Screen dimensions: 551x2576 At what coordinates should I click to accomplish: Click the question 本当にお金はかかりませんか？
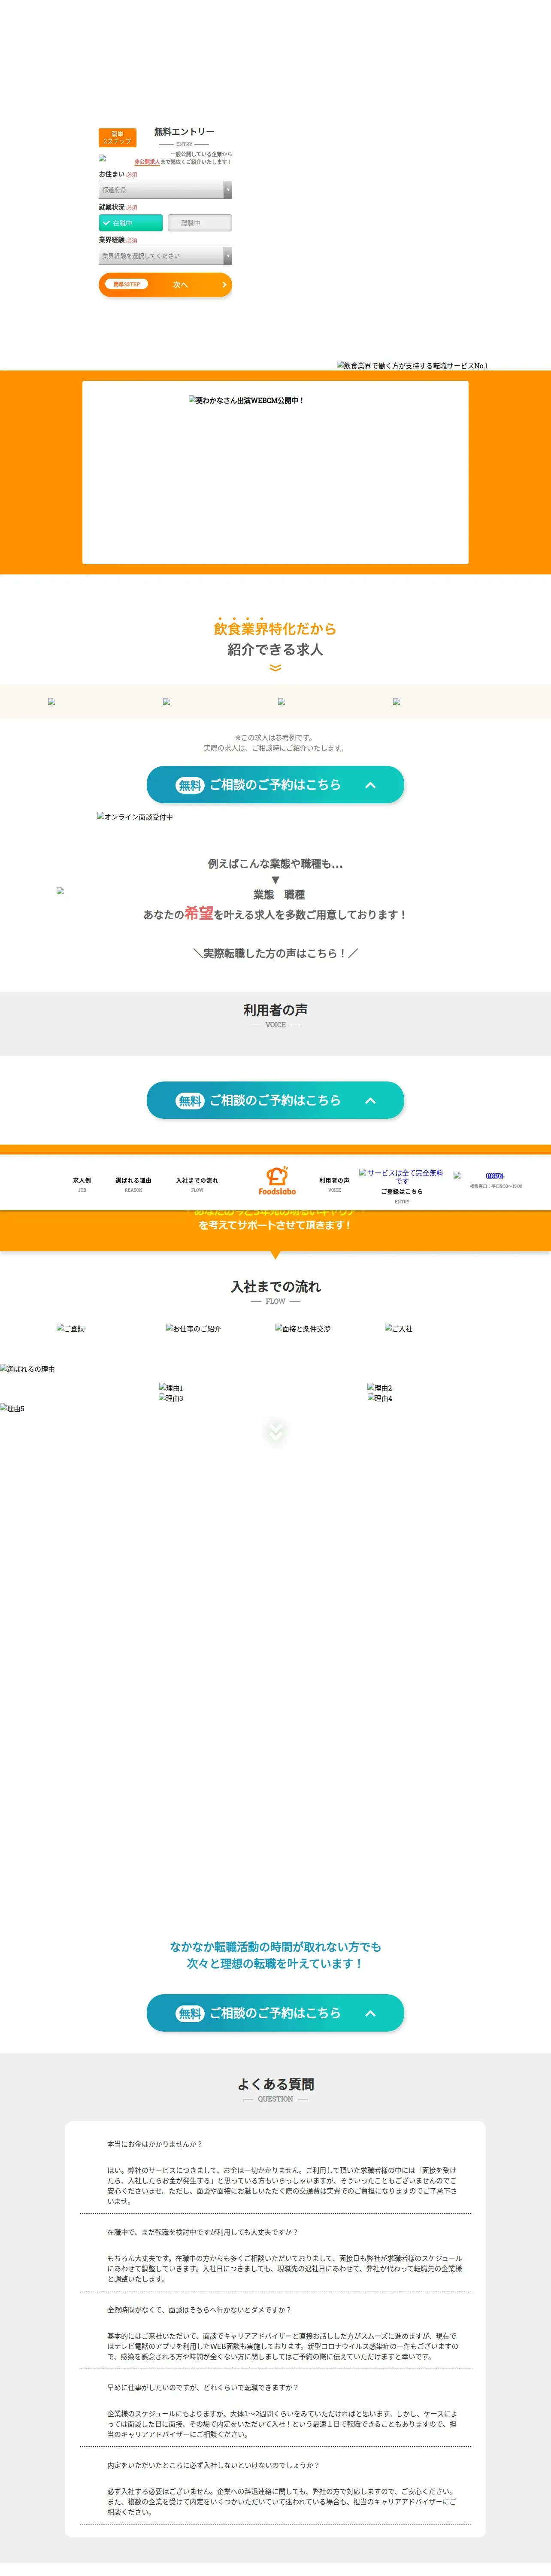tap(155, 2144)
